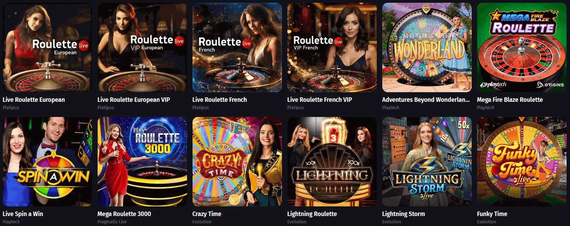Launch the Spin A Win game image
This screenshot has width=570, height=226.
click(47, 162)
